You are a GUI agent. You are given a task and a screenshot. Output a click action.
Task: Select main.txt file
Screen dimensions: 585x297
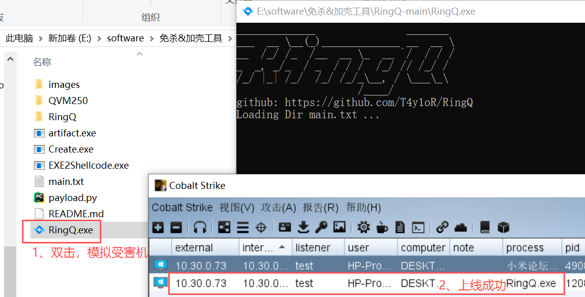pos(66,181)
